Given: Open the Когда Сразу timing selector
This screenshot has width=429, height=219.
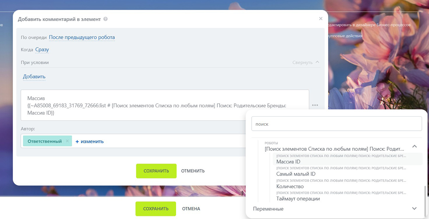Looking at the screenshot, I should coord(42,49).
